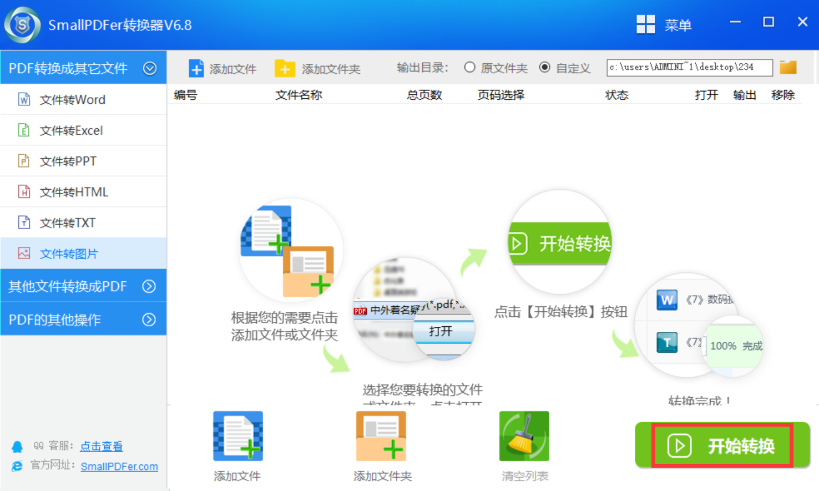
Task: Click the 页码选择 column header
Action: point(501,95)
